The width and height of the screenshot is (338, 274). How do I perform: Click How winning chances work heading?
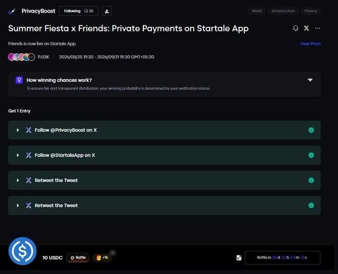tap(59, 80)
